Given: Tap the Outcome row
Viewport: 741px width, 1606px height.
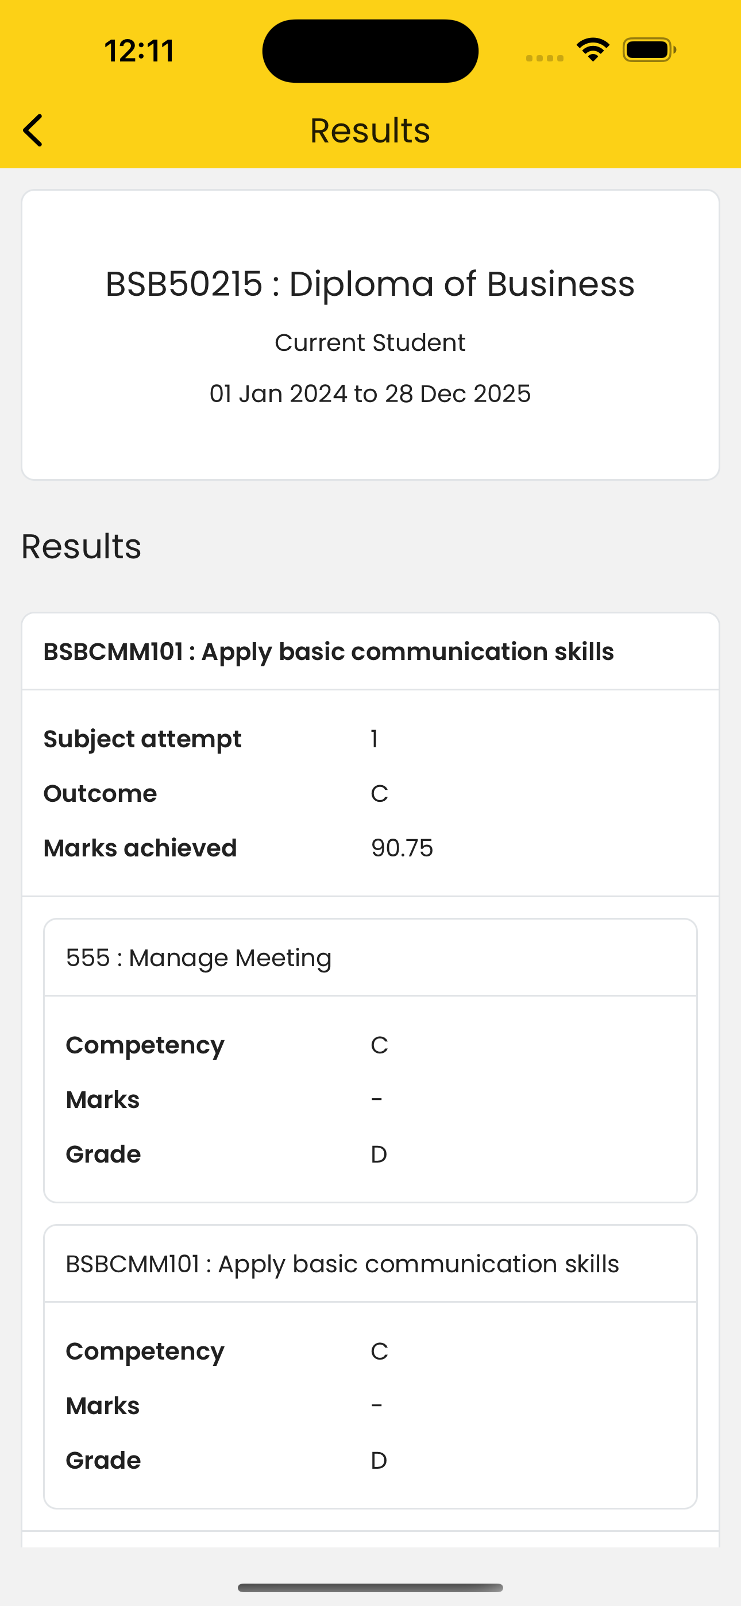Looking at the screenshot, I should (x=370, y=794).
